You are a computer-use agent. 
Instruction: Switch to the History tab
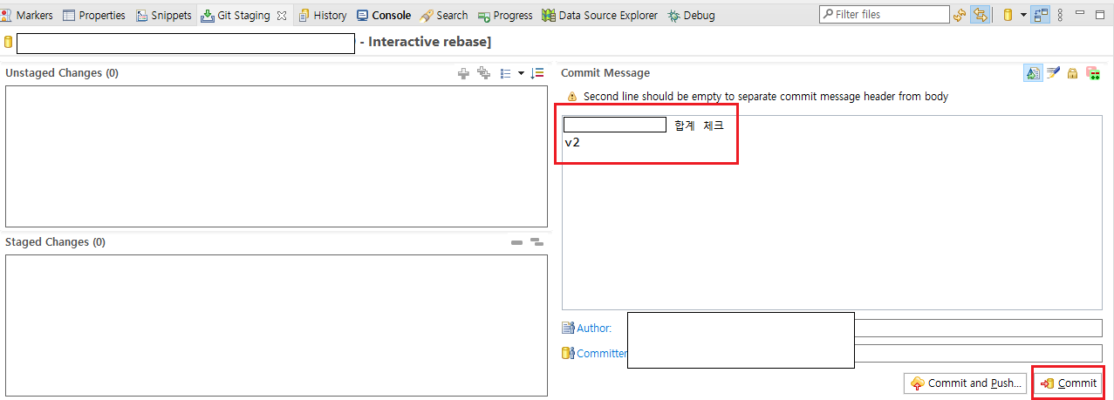coord(322,15)
